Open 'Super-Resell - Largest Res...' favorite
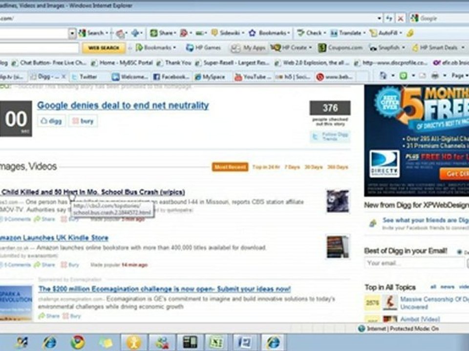Screen dimensions: 469x351 coord(233,63)
